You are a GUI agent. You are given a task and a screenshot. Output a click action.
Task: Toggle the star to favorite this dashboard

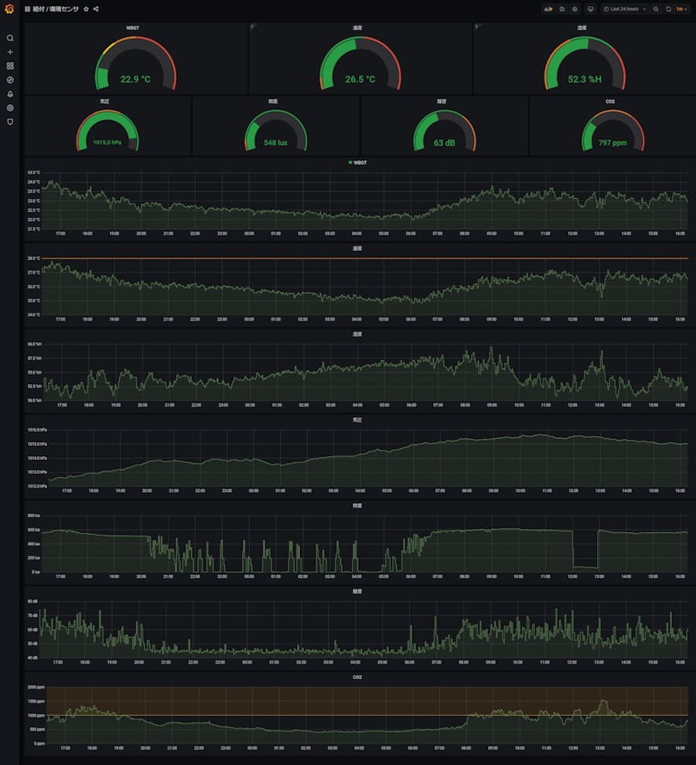[86, 9]
